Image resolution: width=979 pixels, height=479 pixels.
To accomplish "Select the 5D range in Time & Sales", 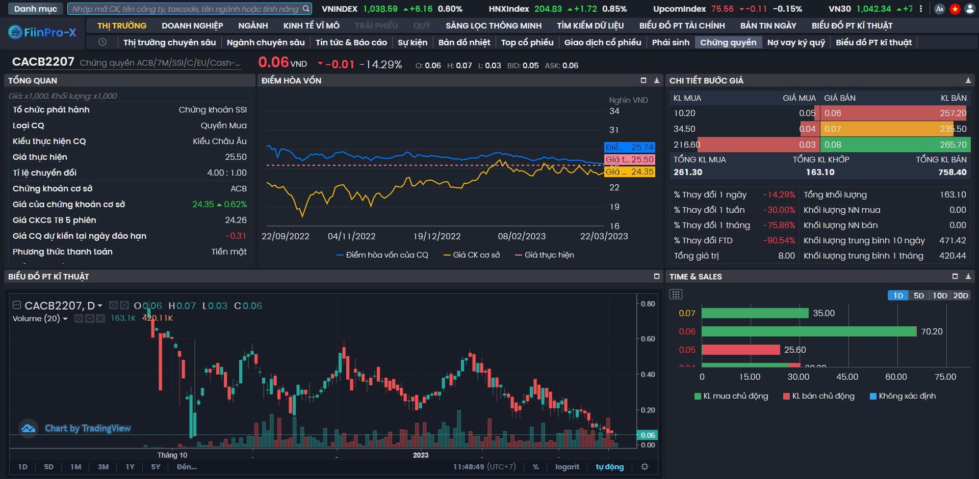I will pyautogui.click(x=918, y=295).
